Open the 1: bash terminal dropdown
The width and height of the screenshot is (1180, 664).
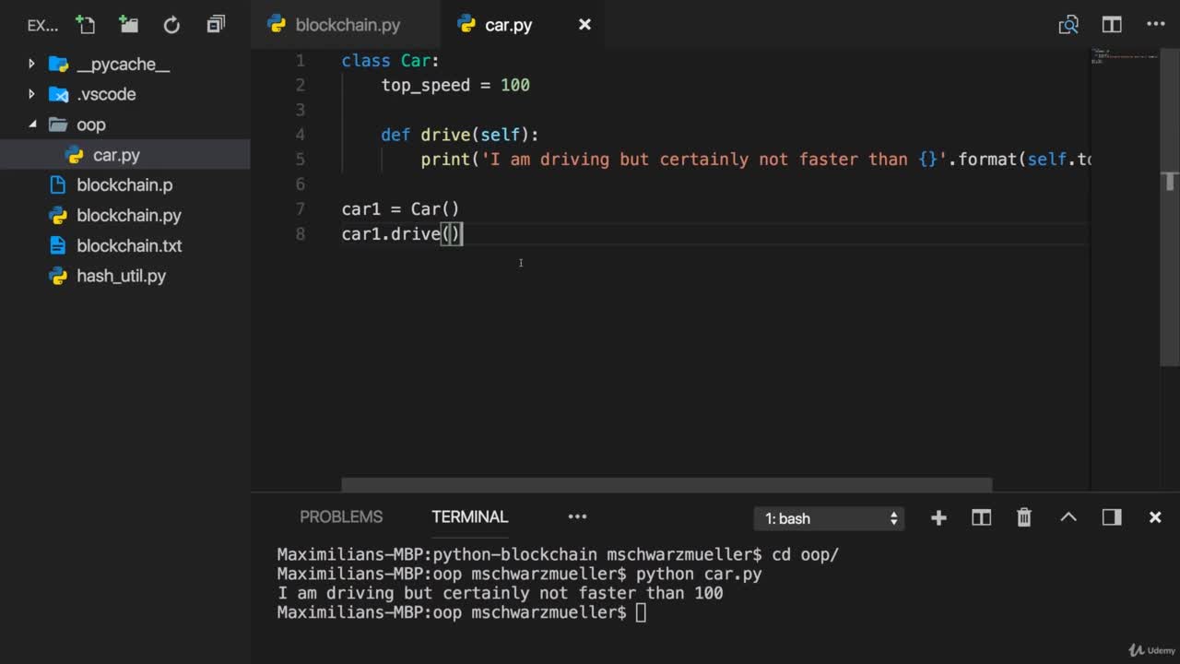tap(830, 518)
